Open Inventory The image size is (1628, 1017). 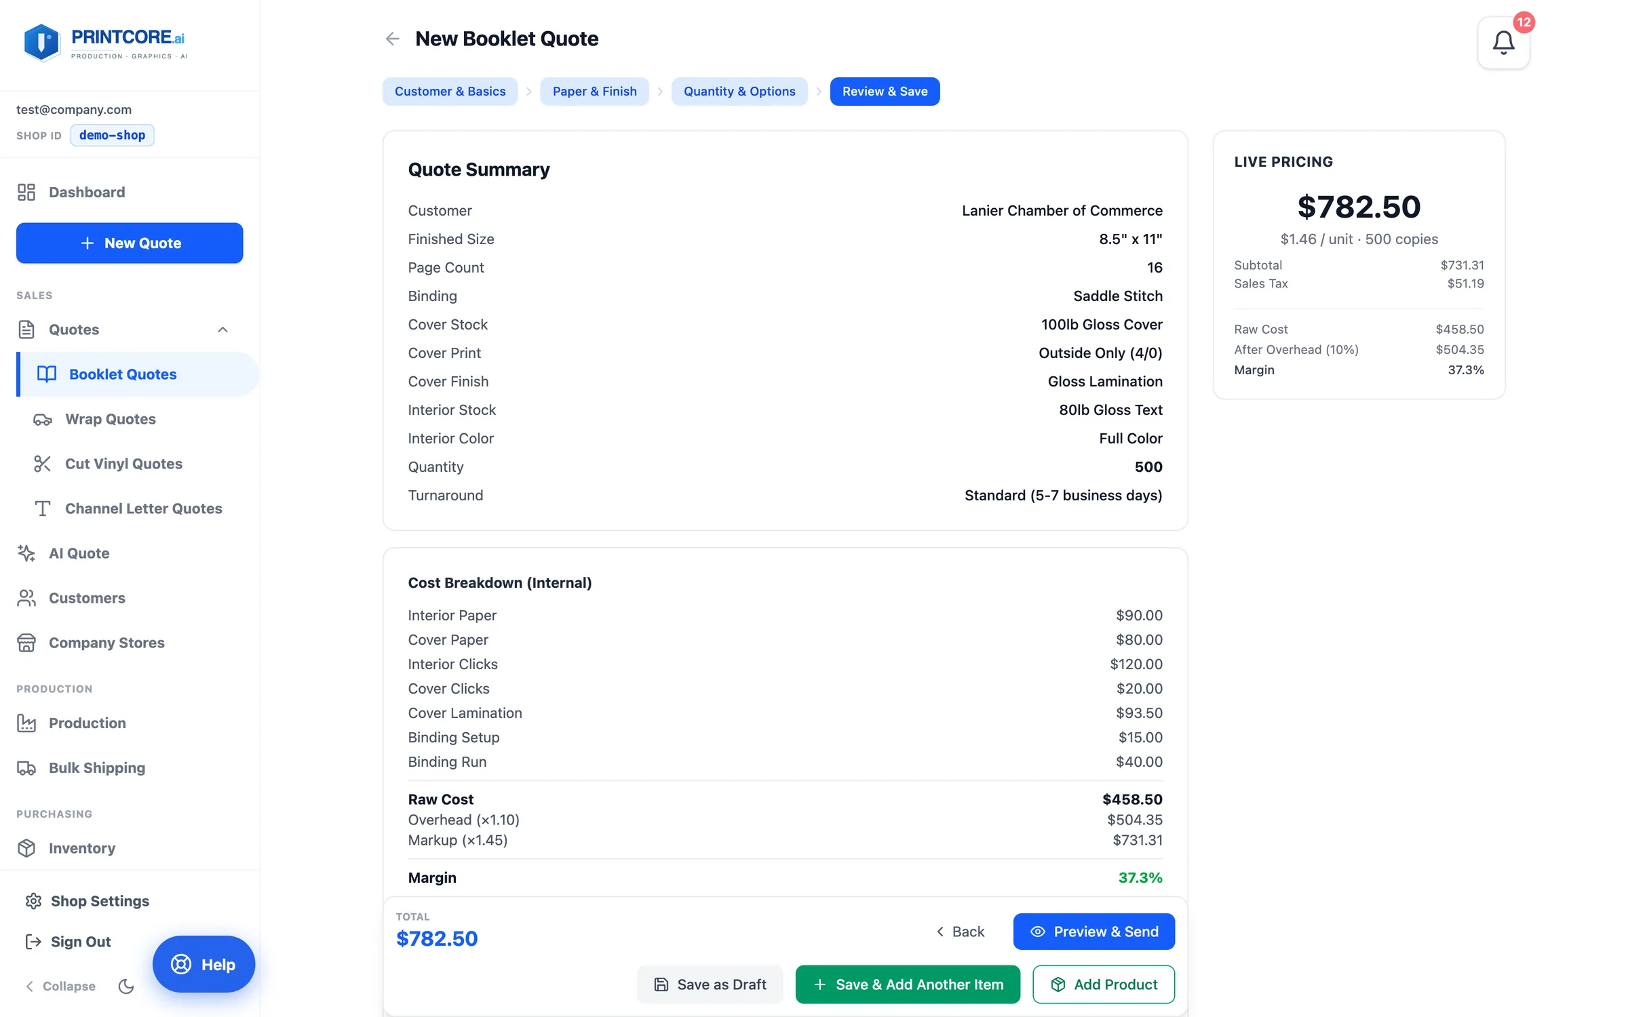[x=81, y=848]
